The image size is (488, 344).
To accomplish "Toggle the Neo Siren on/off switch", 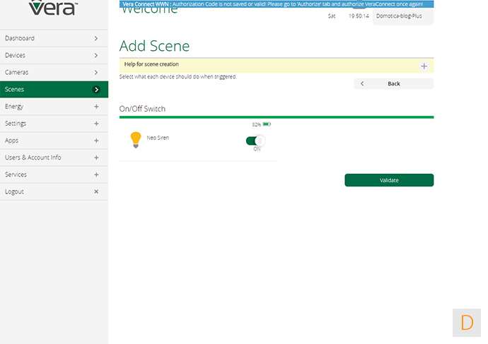I will [255, 141].
